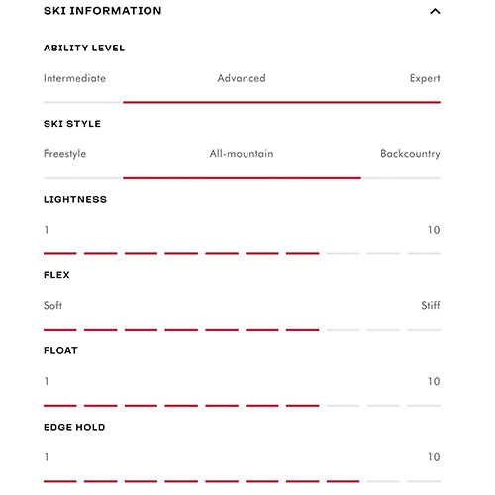495x495 pixels.
Task: Click the Freestyle ski style label
Action: pyautogui.click(x=65, y=154)
